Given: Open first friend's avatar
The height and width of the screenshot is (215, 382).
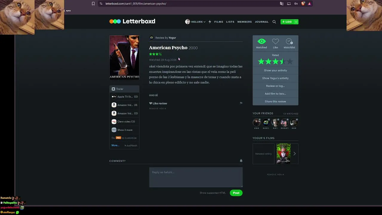Looking at the screenshot, I should tap(257, 122).
